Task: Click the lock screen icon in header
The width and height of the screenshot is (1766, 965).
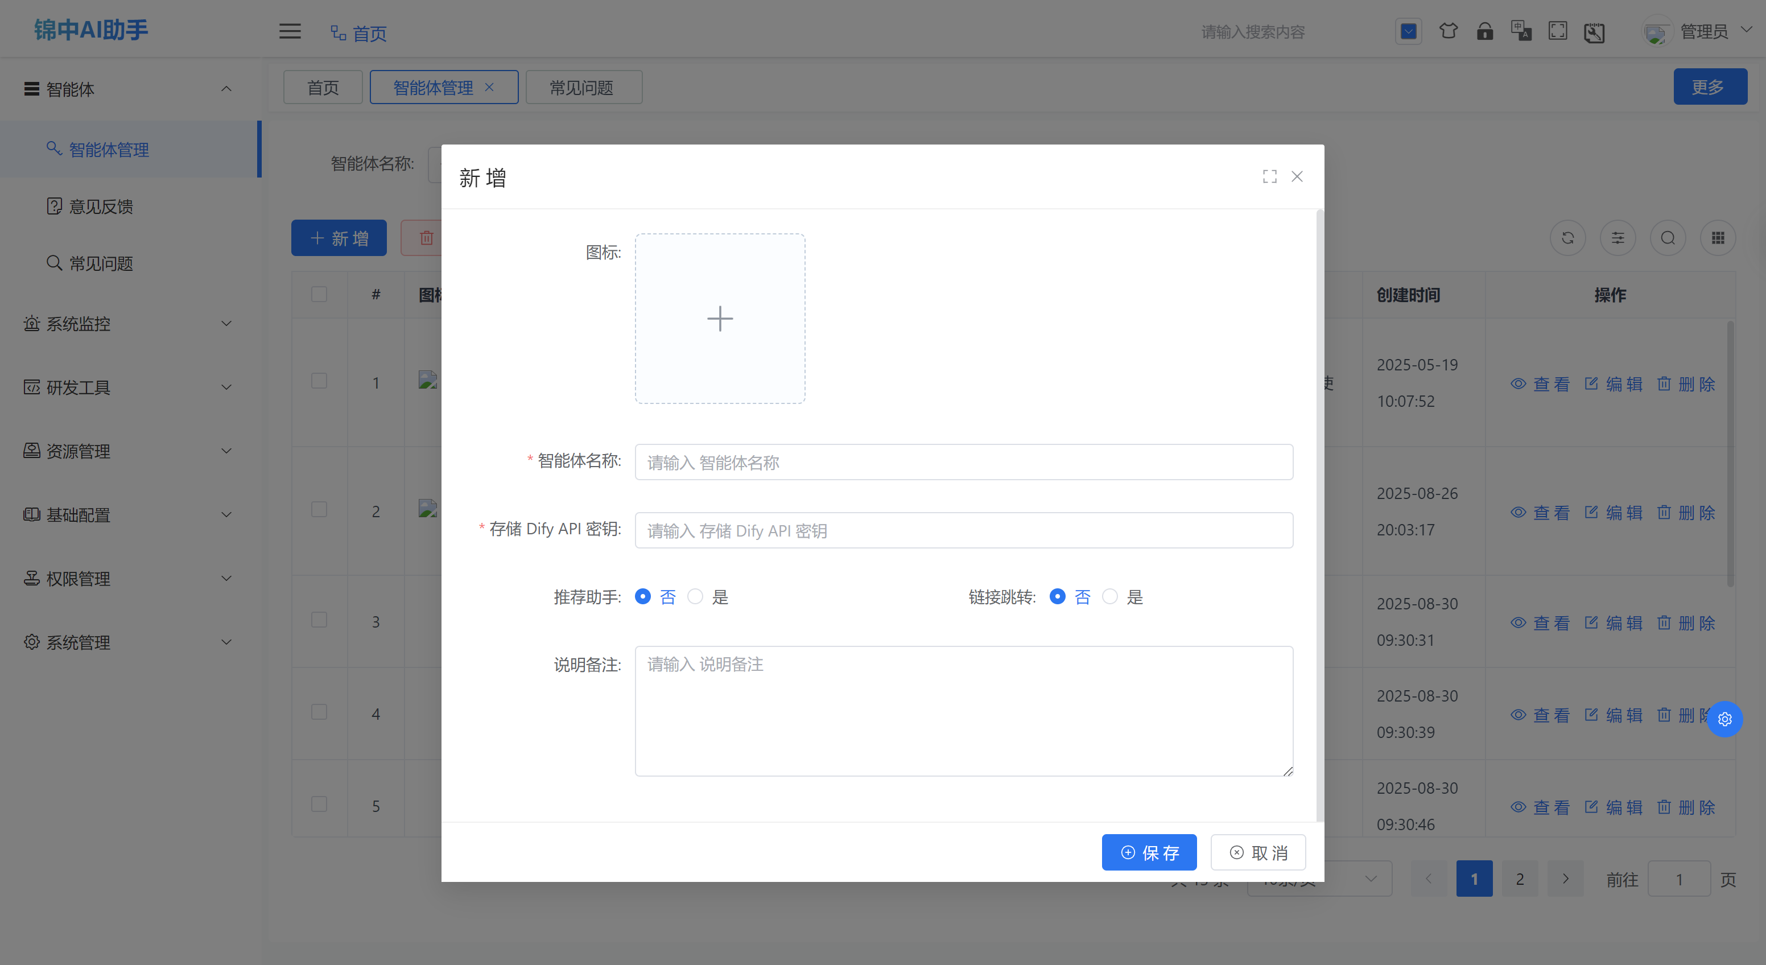Action: pos(1485,31)
